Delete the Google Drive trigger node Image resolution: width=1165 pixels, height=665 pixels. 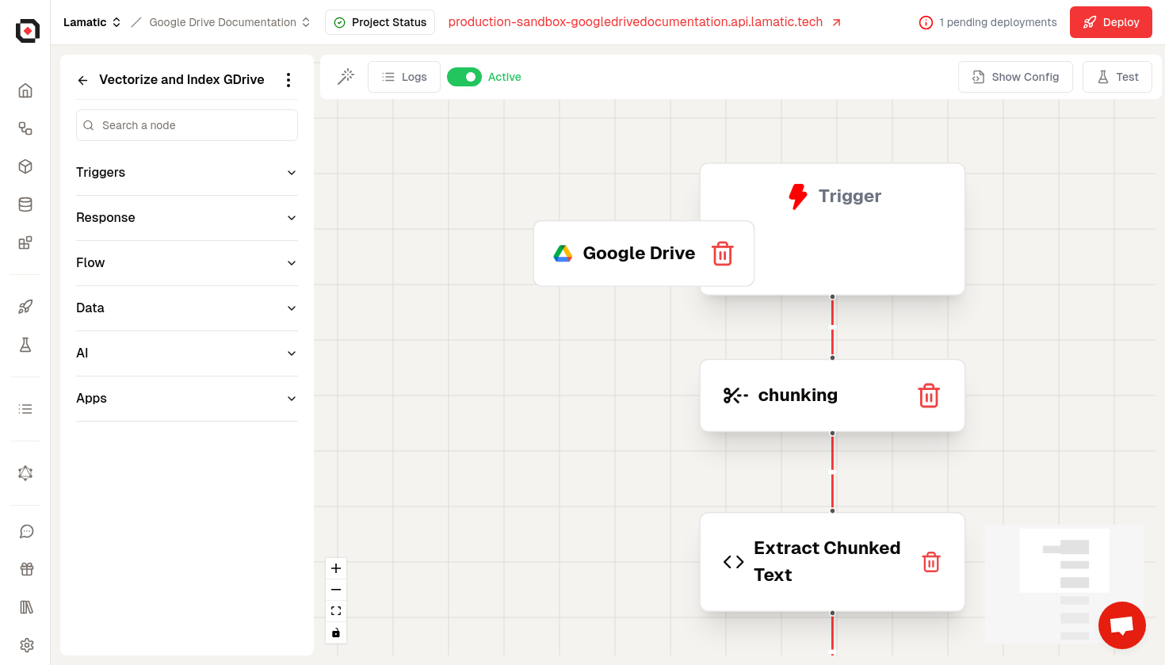click(722, 254)
